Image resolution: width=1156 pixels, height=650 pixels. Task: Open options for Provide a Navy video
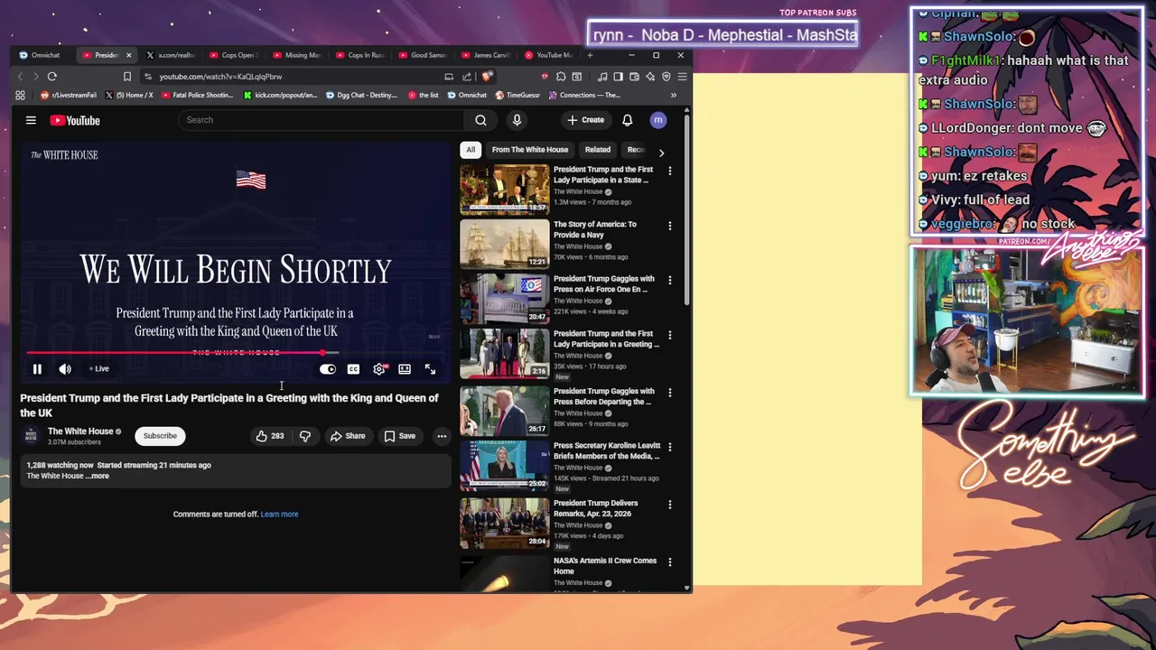pyautogui.click(x=670, y=226)
